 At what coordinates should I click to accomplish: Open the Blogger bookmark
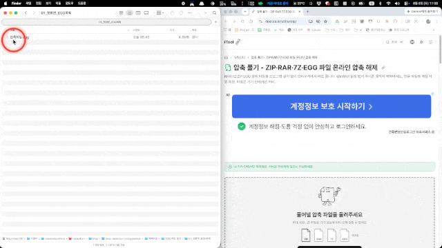(x=244, y=30)
